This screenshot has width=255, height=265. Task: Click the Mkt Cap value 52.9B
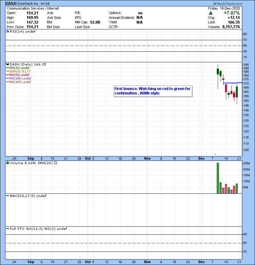click(x=95, y=22)
